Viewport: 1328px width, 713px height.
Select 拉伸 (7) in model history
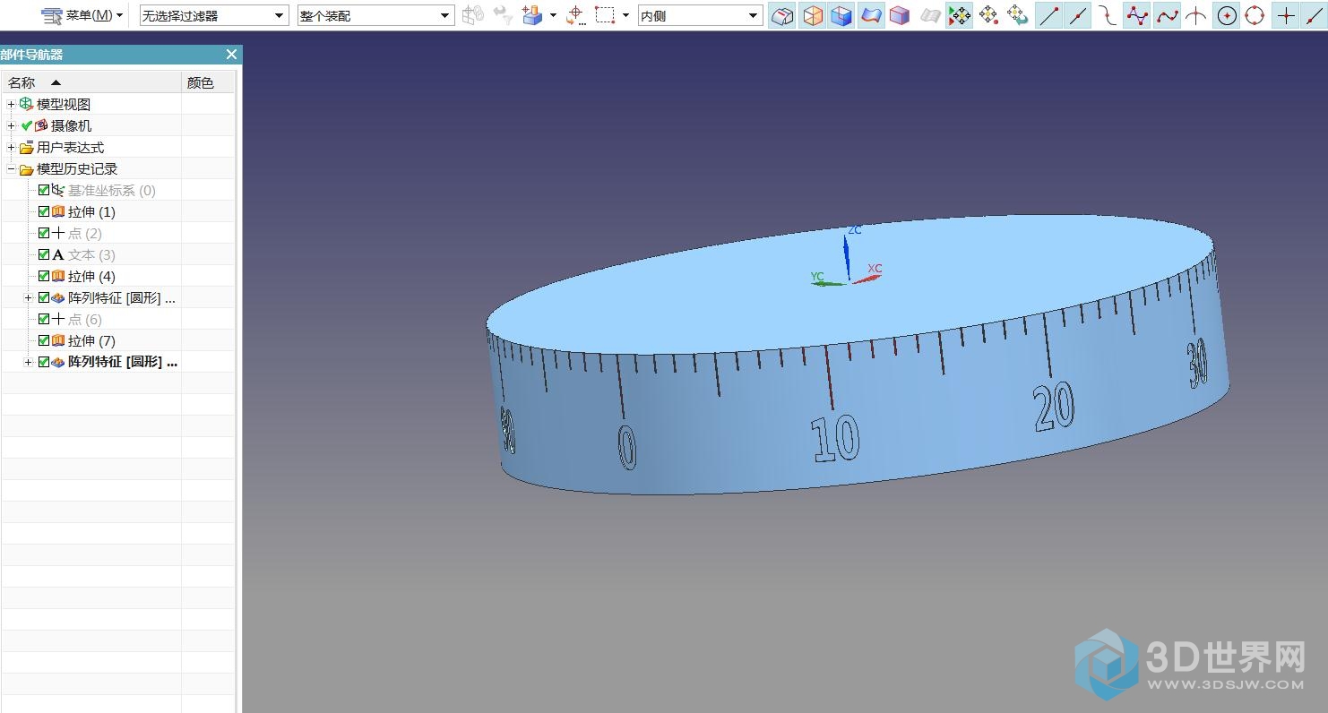coord(91,340)
